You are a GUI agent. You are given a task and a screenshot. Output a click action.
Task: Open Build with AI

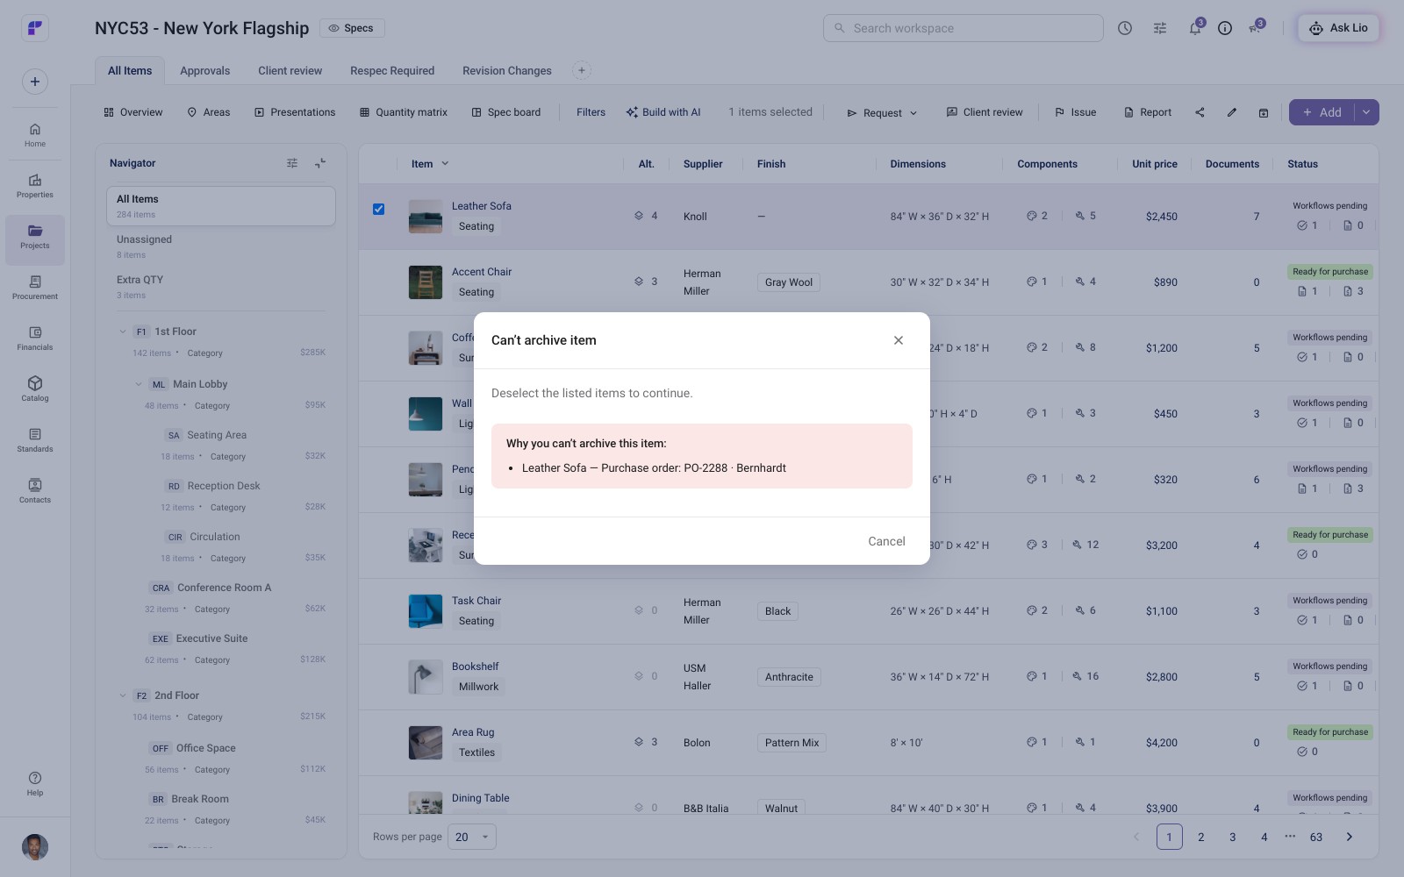click(663, 112)
